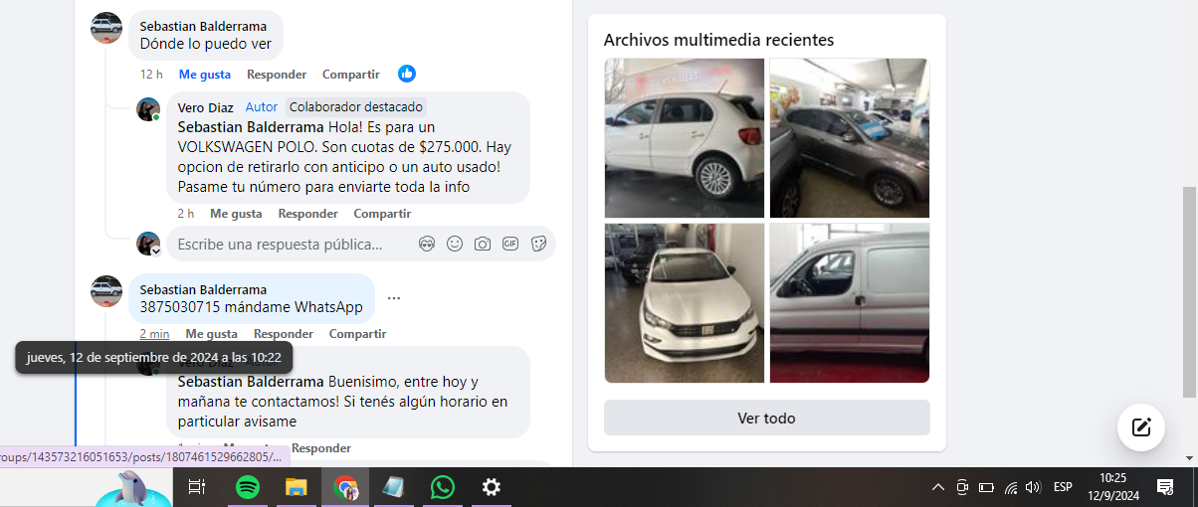
Task: Click the '2 min' comment timestamp
Action: (x=154, y=334)
